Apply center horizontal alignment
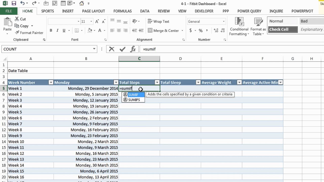Image resolution: width=324 pixels, height=182 pixels. 119,31
